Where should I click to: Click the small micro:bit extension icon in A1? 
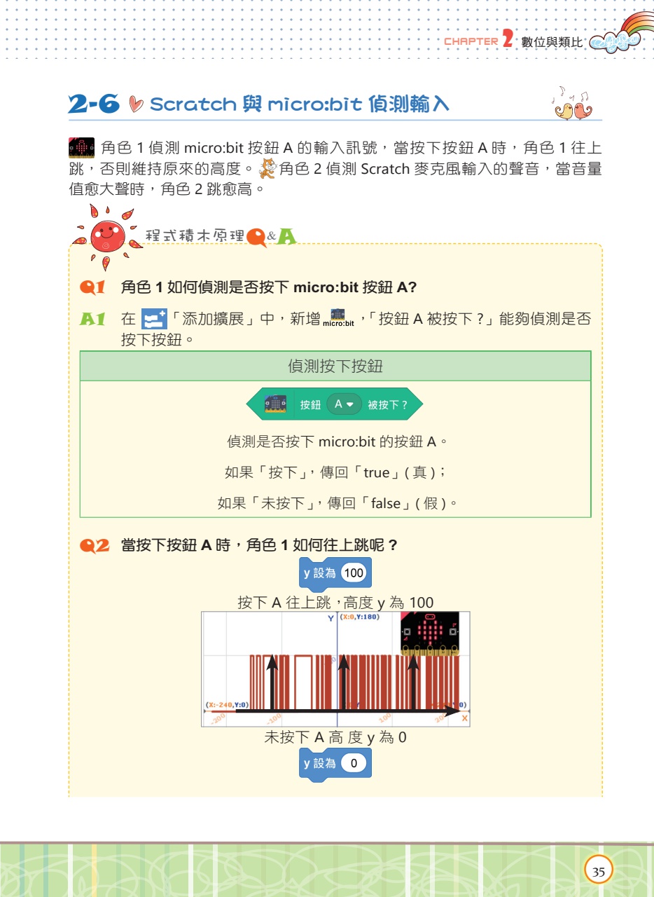click(338, 317)
